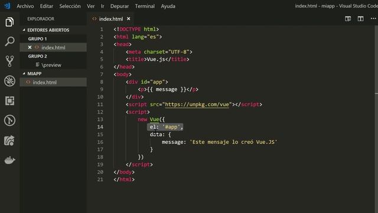This screenshot has height=213, width=378.
Task: Click charset="UTF-8" on line 4
Action: click(x=167, y=51)
